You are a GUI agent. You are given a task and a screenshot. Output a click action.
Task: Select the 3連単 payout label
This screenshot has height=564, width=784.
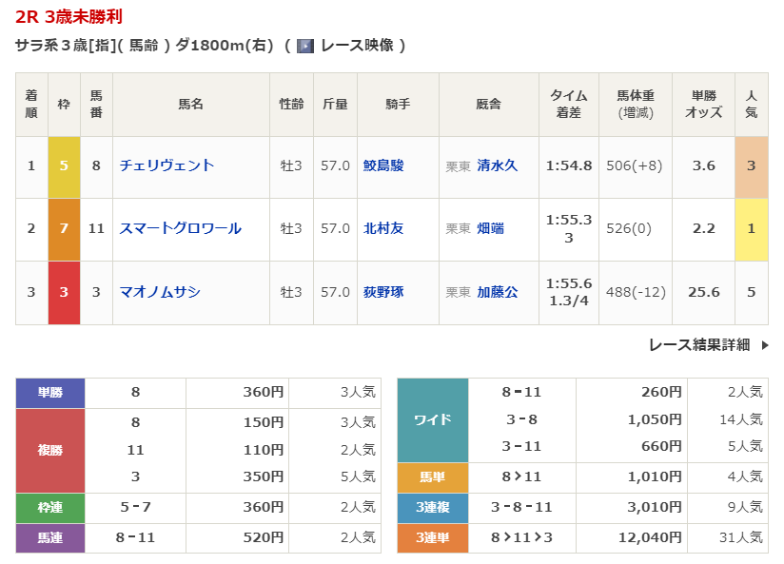click(x=432, y=538)
